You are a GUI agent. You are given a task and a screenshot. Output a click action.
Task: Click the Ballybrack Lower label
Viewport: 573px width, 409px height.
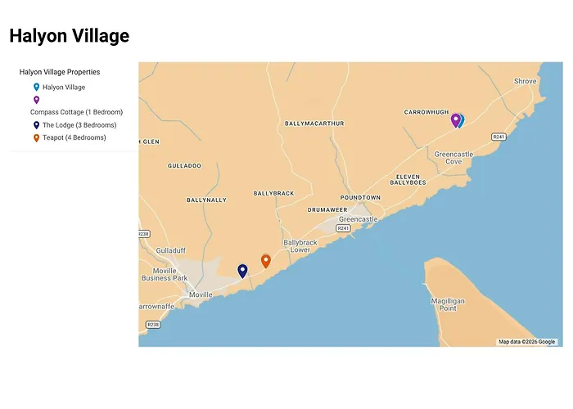[x=300, y=246]
